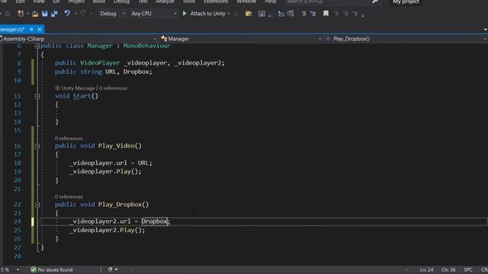Save the file with the floppy disk icon
This screenshot has width=488, height=274.
45,14
